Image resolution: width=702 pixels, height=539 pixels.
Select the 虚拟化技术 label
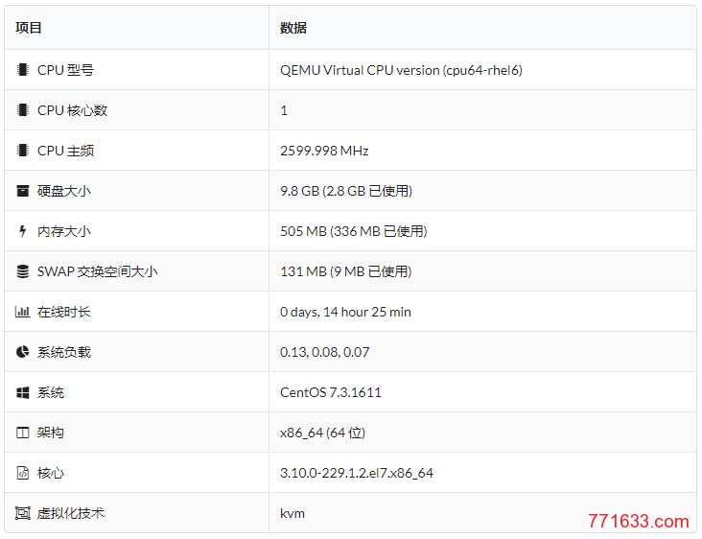pyautogui.click(x=71, y=513)
